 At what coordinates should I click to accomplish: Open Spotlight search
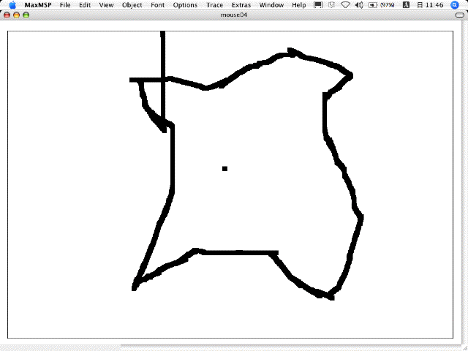click(x=455, y=5)
